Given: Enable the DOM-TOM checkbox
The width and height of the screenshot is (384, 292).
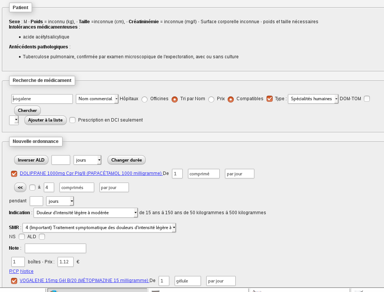Looking at the screenshot, I should tap(366, 98).
